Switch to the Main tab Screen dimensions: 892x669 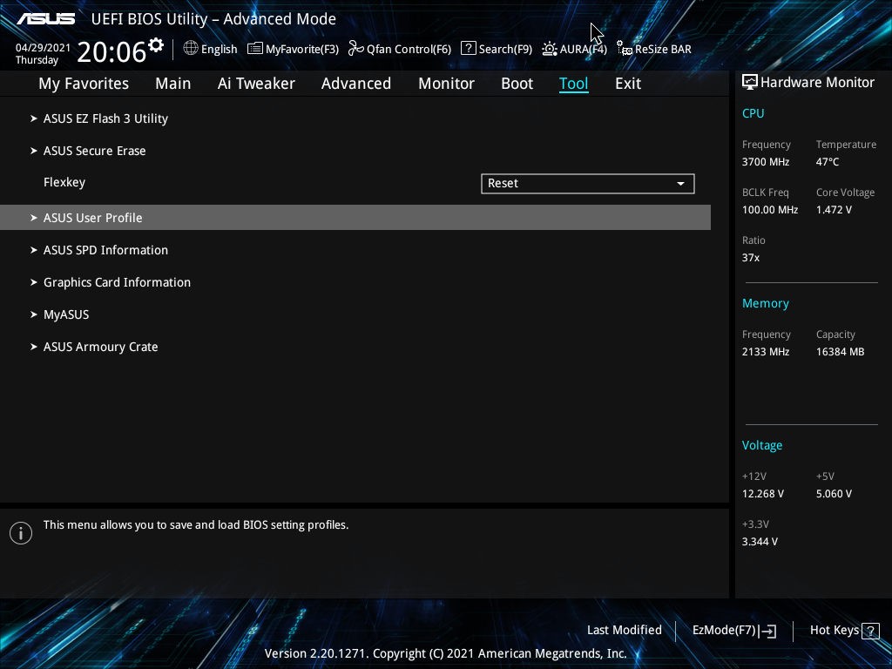[173, 84]
